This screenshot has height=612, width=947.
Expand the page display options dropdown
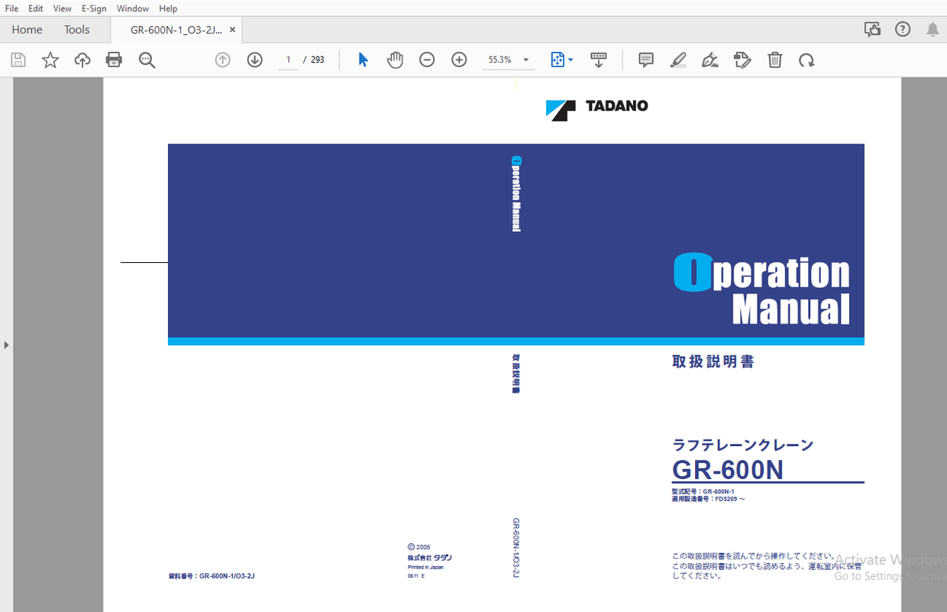pos(570,59)
